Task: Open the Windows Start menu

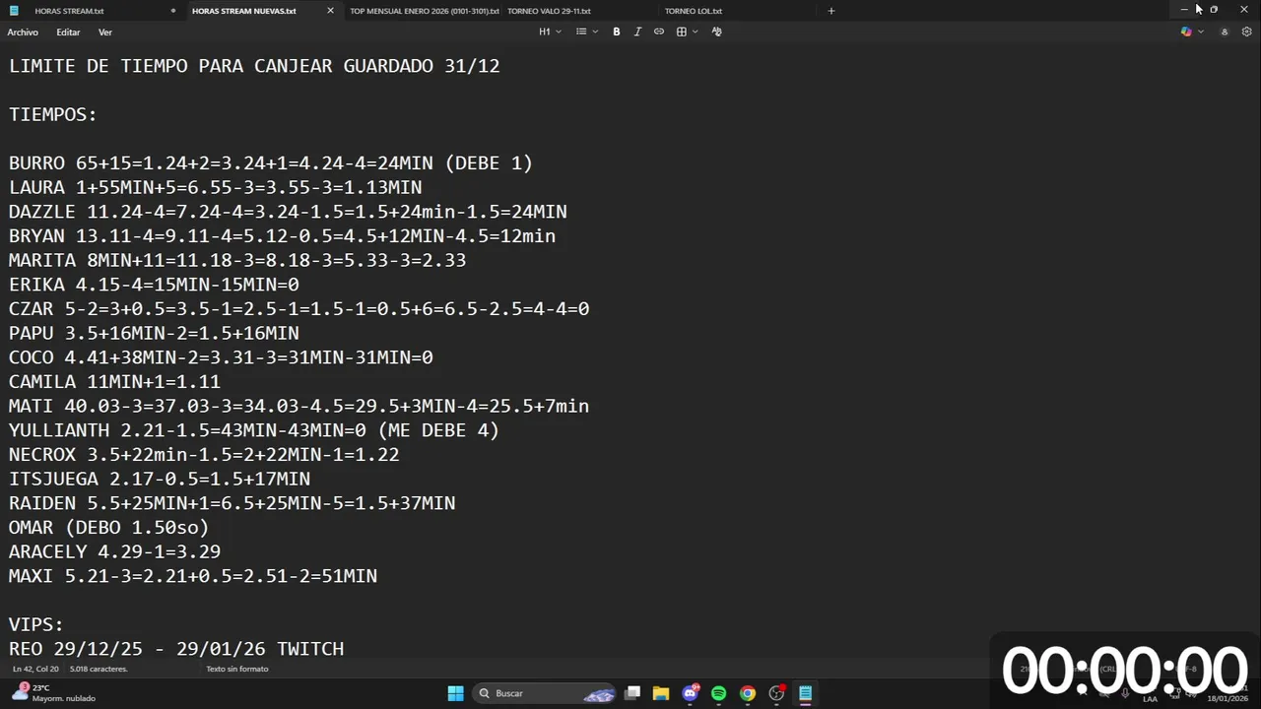Action: [x=455, y=693]
